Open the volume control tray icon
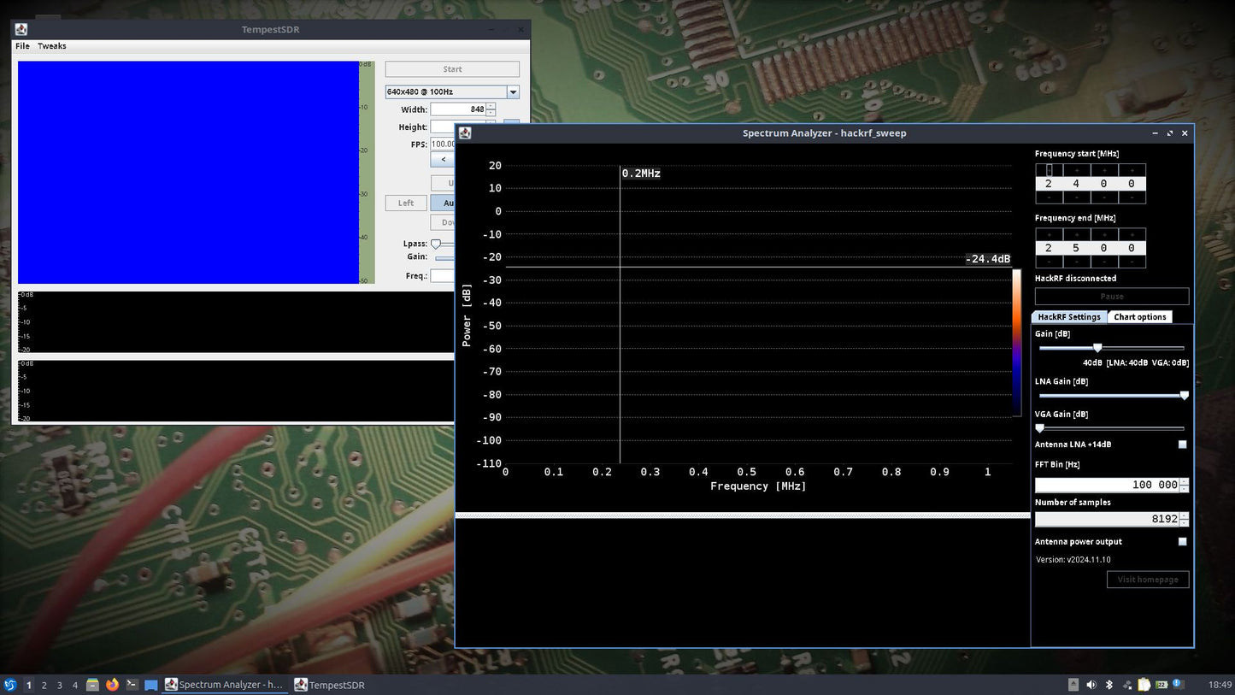This screenshot has width=1235, height=695. [1091, 685]
